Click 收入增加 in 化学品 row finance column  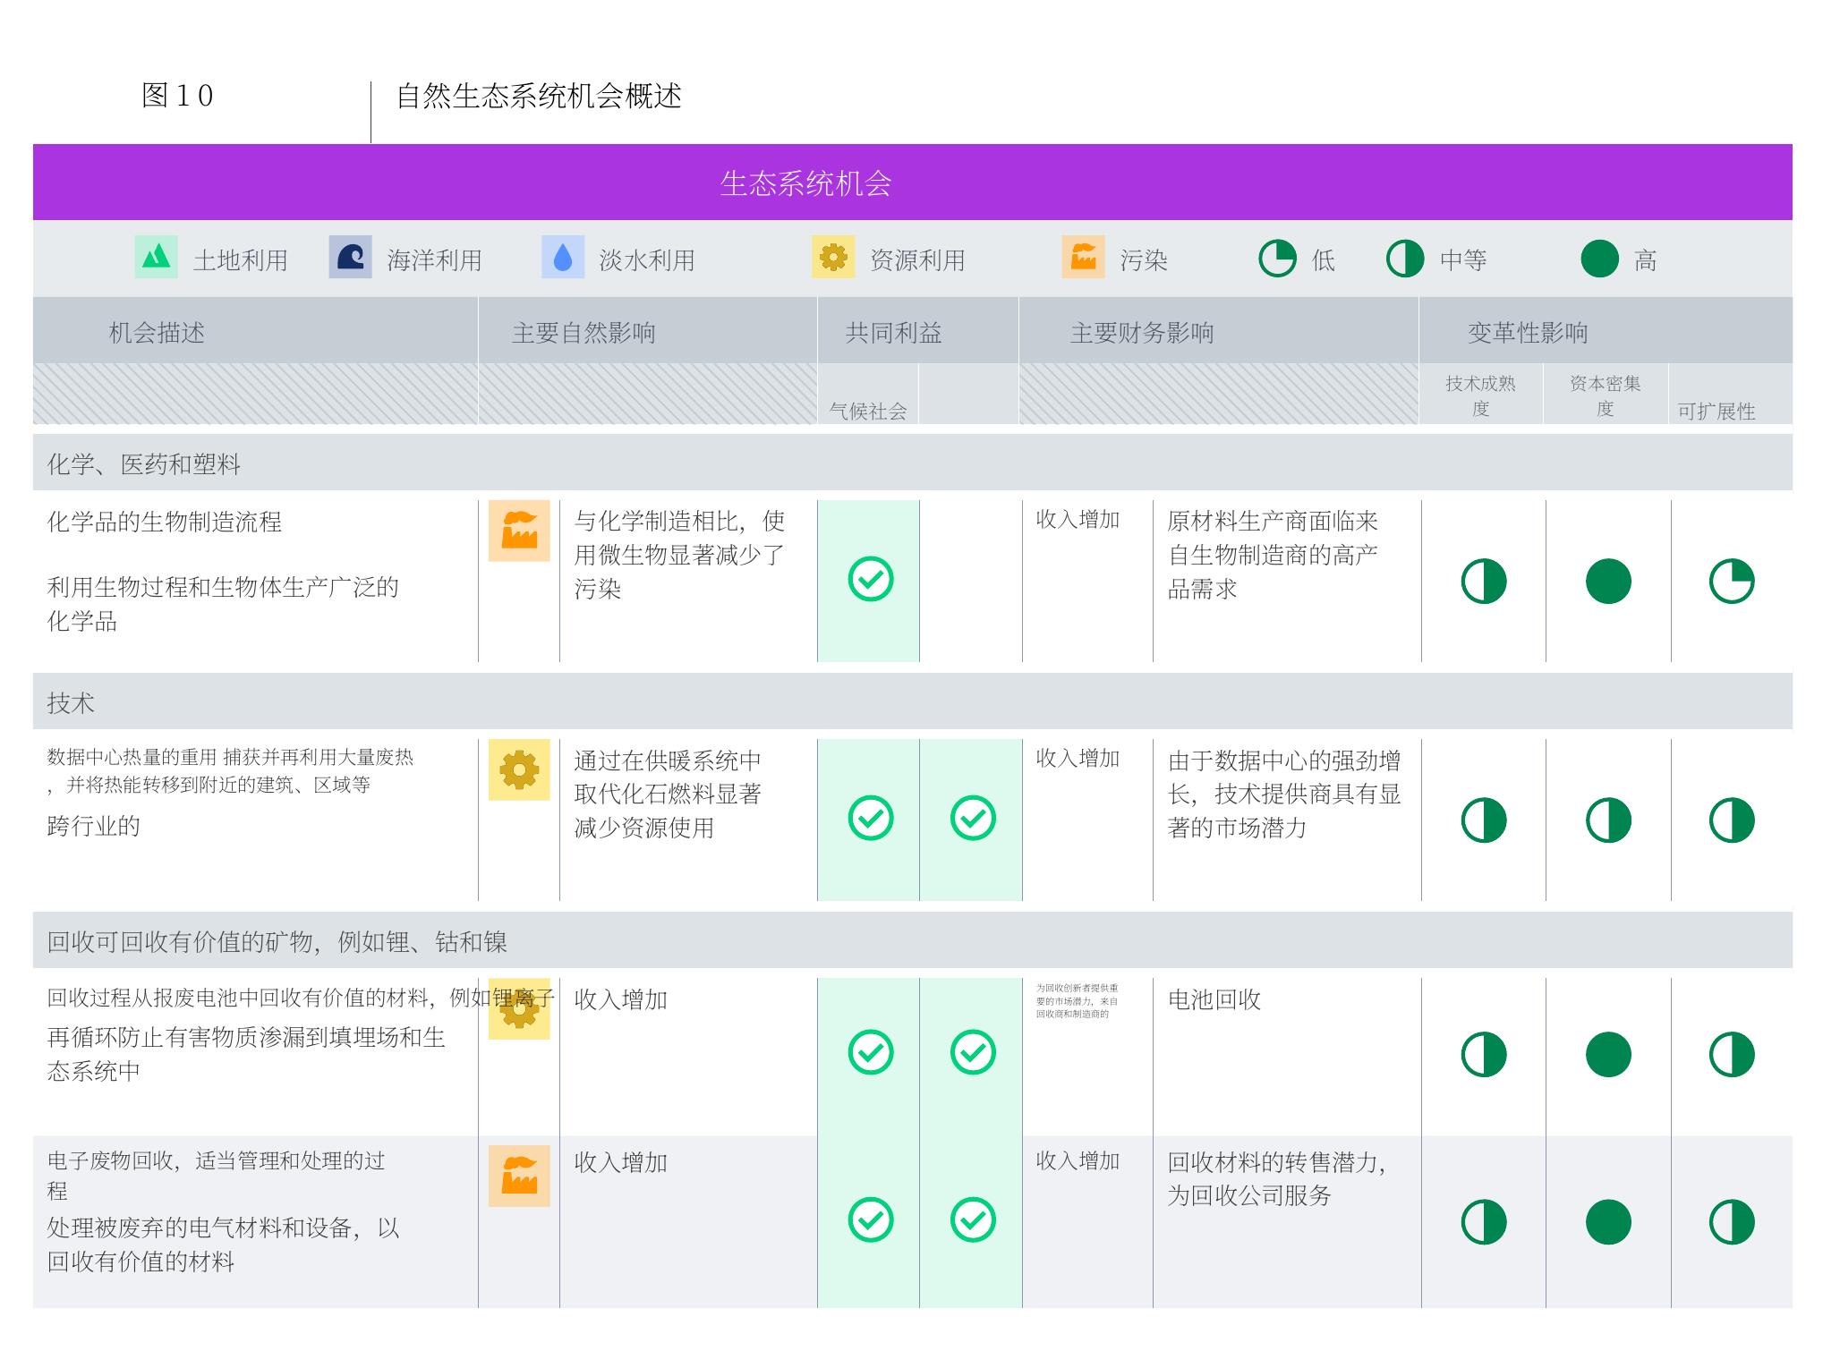click(x=1078, y=519)
